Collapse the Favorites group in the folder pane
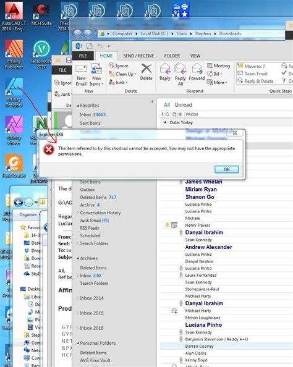The image size is (293, 367). 78,106
